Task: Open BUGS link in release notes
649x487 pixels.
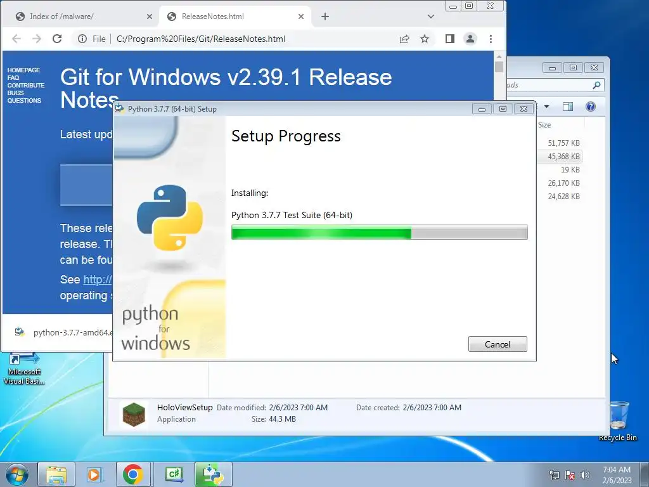Action: [x=15, y=93]
